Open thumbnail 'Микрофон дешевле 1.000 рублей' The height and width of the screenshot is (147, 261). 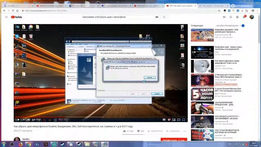pos(202,35)
